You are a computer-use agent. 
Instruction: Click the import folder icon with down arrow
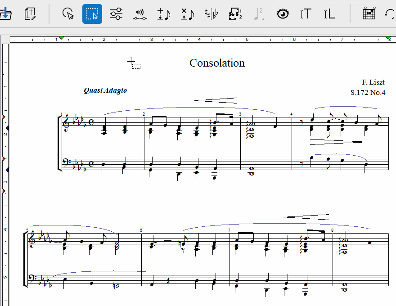[x=5, y=14]
